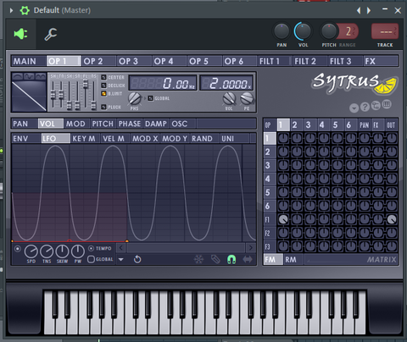407x342 pixels.
Task: Click the 0.00 Hz frequency offset display
Action: [163, 83]
